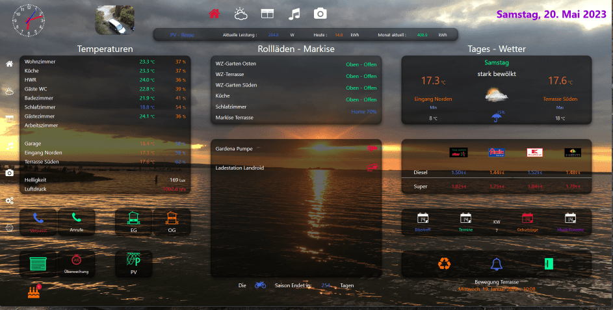
Task: Select the cloud weather icon in left sidebar
Action: tap(9, 91)
